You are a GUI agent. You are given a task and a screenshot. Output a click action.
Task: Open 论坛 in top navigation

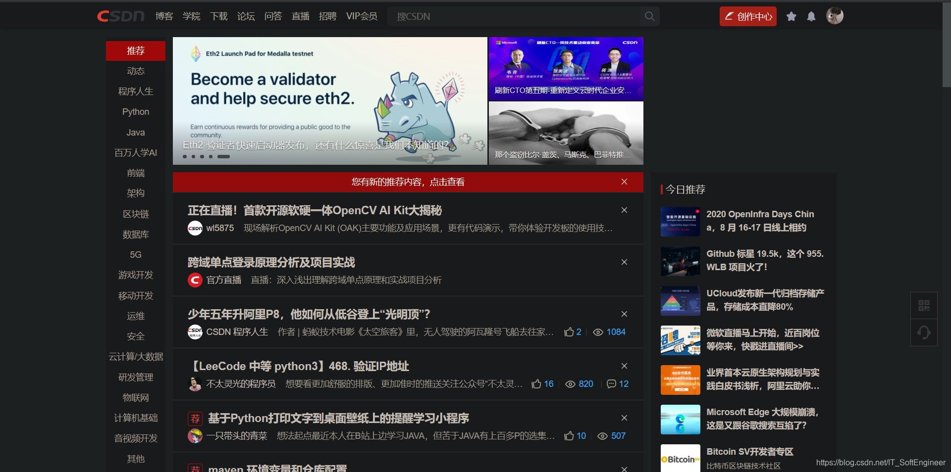pos(246,16)
